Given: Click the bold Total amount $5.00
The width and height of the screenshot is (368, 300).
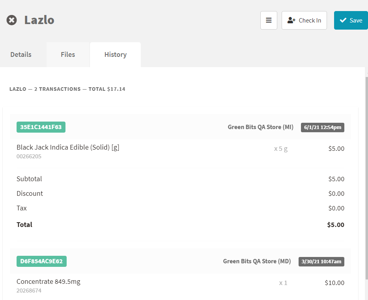Looking at the screenshot, I should tap(336, 225).
